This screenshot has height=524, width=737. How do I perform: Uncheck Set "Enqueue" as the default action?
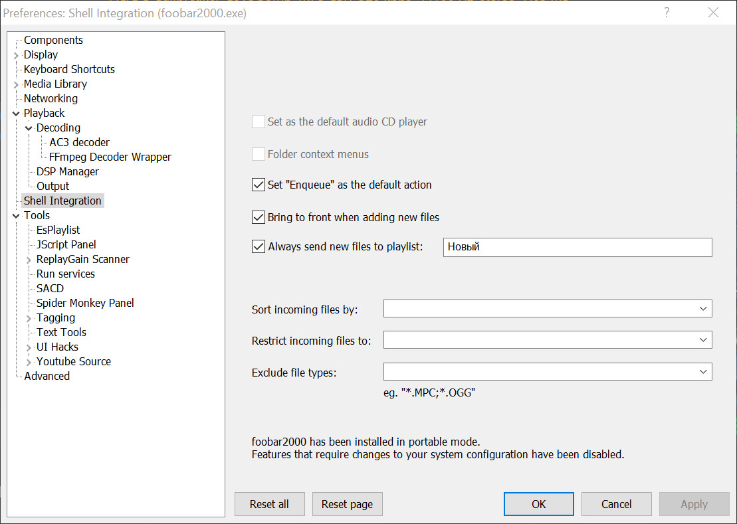259,185
